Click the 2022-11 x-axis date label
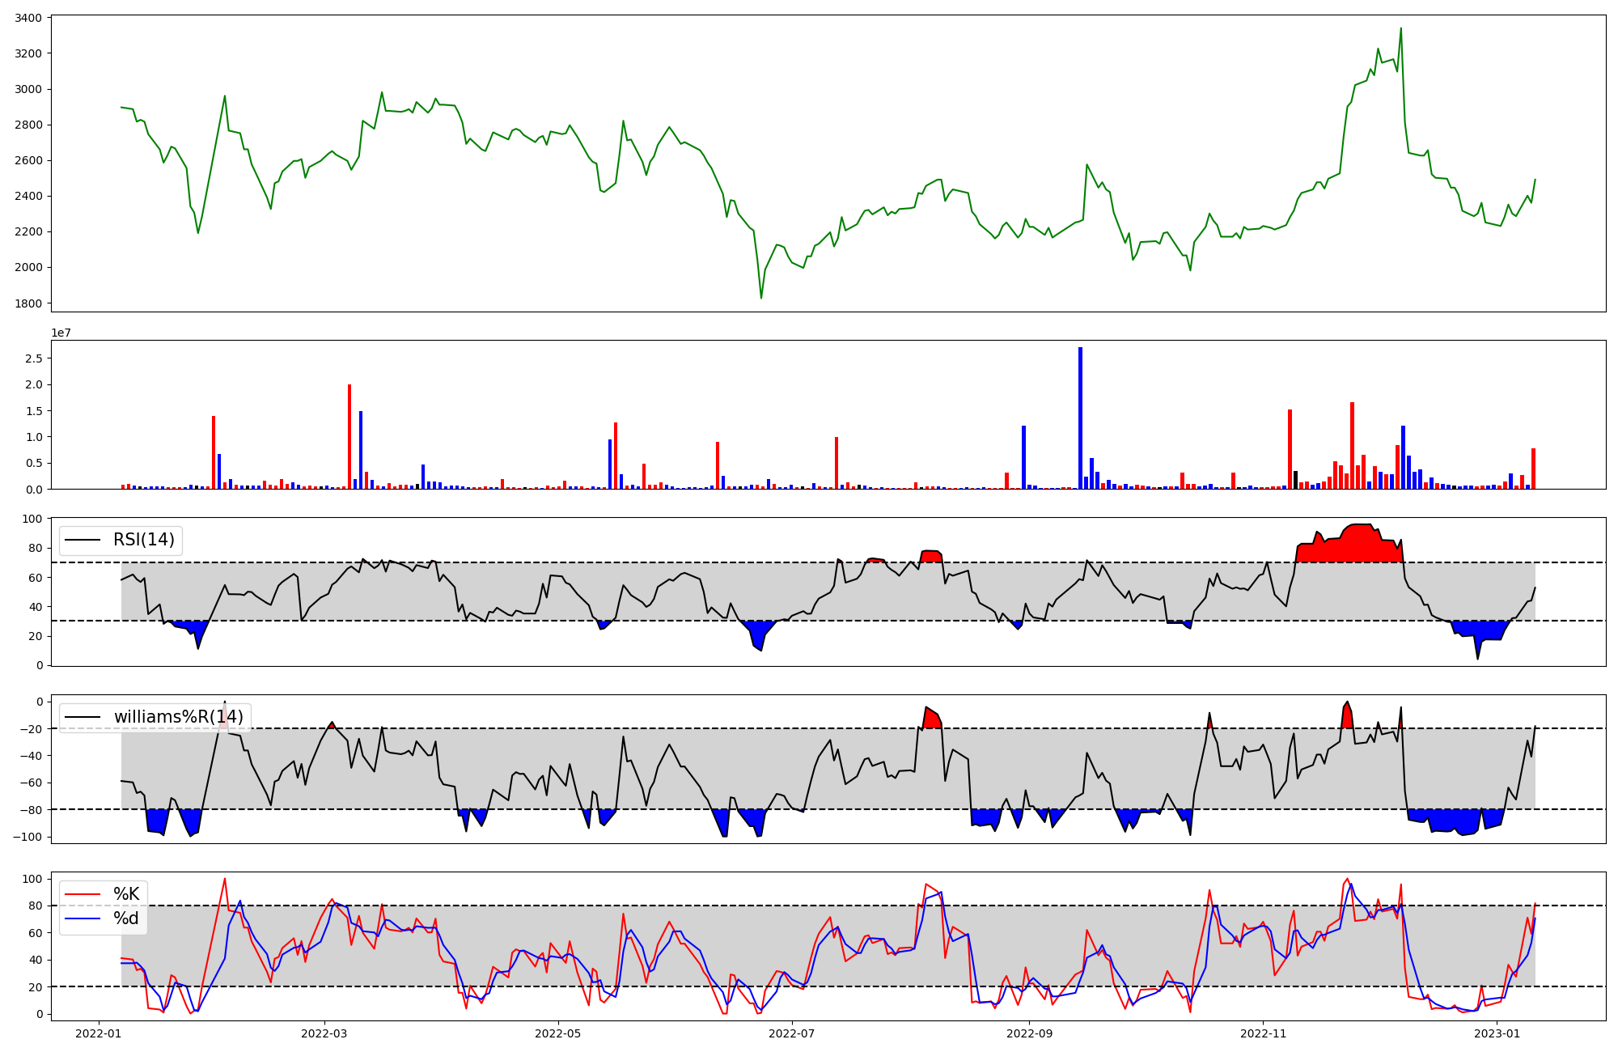This screenshot has width=1618, height=1052. click(x=1263, y=1033)
